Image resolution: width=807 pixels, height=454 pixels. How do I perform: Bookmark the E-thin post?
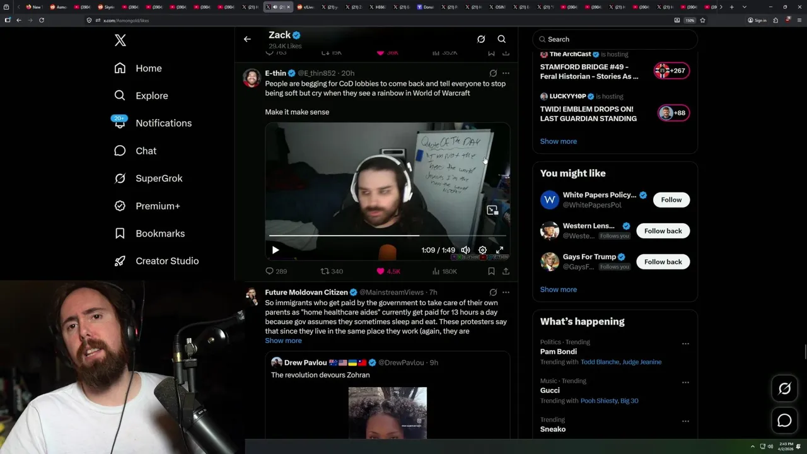491,271
